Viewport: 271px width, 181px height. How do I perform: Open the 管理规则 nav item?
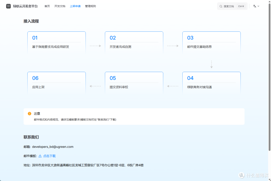(x=90, y=6)
